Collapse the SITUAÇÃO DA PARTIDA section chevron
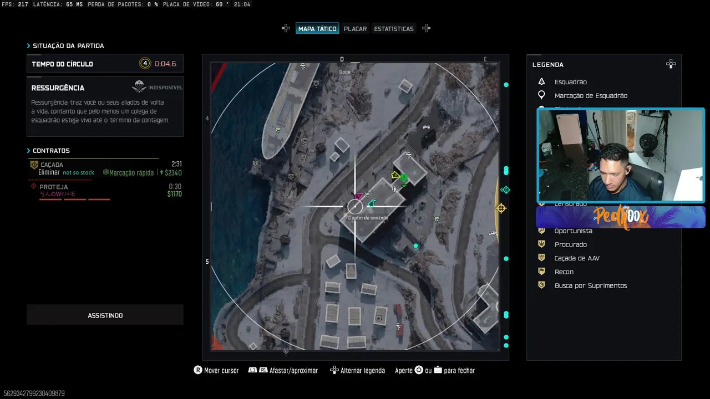Viewport: 710px width, 399px height. click(x=28, y=46)
